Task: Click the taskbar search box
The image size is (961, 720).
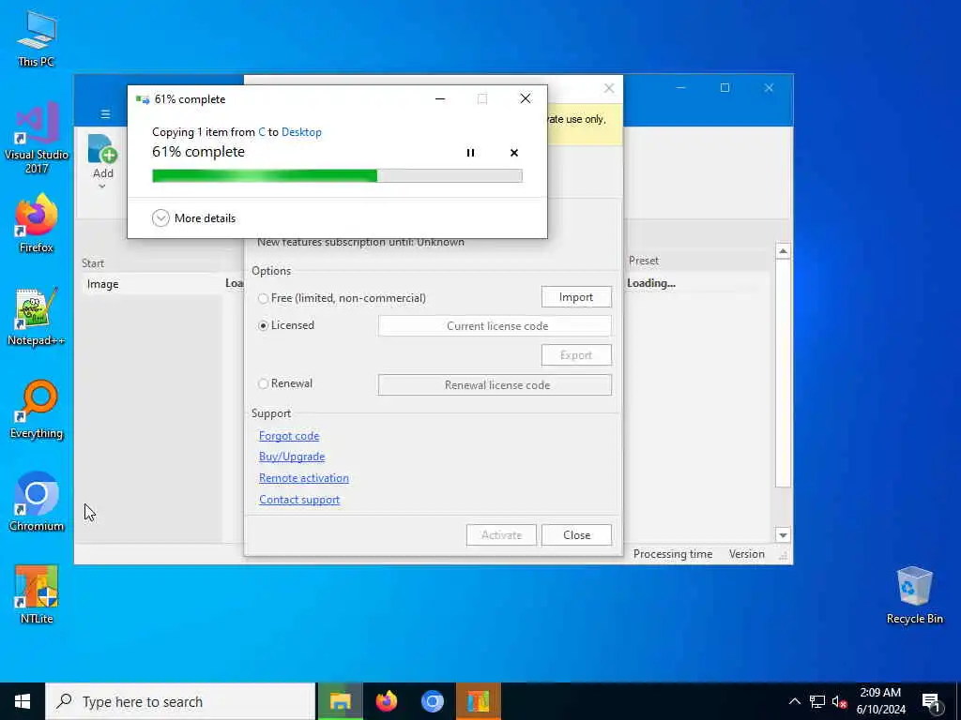Action: click(x=180, y=701)
